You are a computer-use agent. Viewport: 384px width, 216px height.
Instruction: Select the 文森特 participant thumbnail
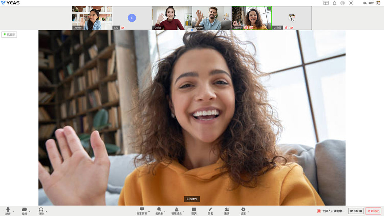click(x=292, y=18)
